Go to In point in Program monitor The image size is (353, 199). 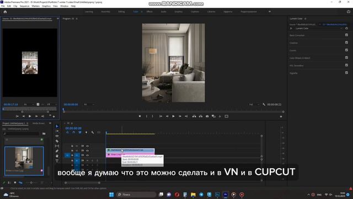point(161,117)
